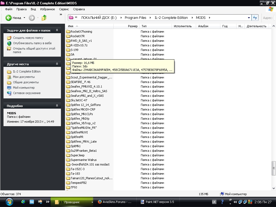Open the Правка menu
This screenshot has height=207, width=276.
[21, 9]
